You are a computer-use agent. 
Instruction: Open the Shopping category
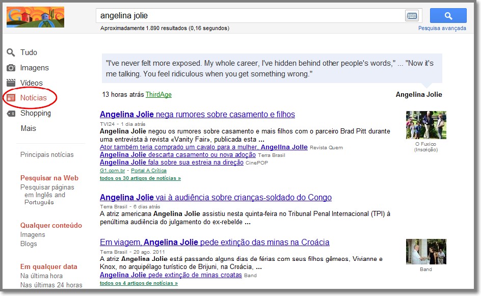point(36,113)
